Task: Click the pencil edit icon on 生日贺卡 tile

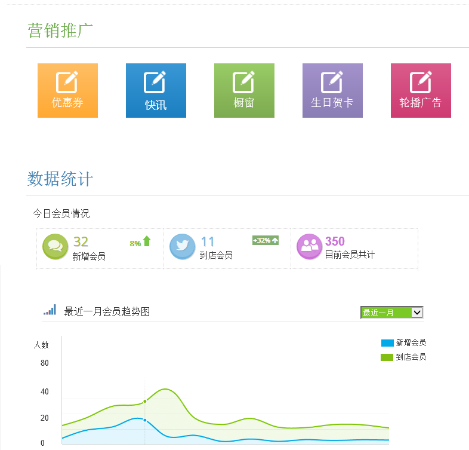Action: tap(332, 82)
